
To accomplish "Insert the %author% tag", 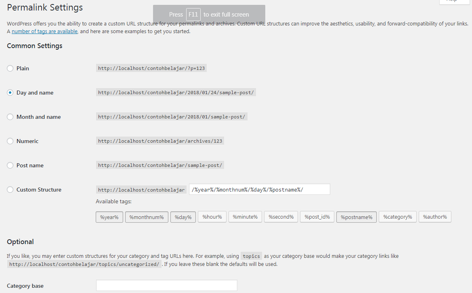I will (x=435, y=217).
